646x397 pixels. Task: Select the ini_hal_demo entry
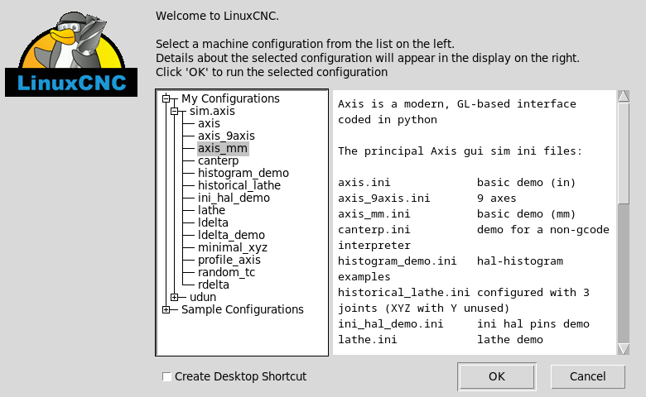[x=234, y=198]
